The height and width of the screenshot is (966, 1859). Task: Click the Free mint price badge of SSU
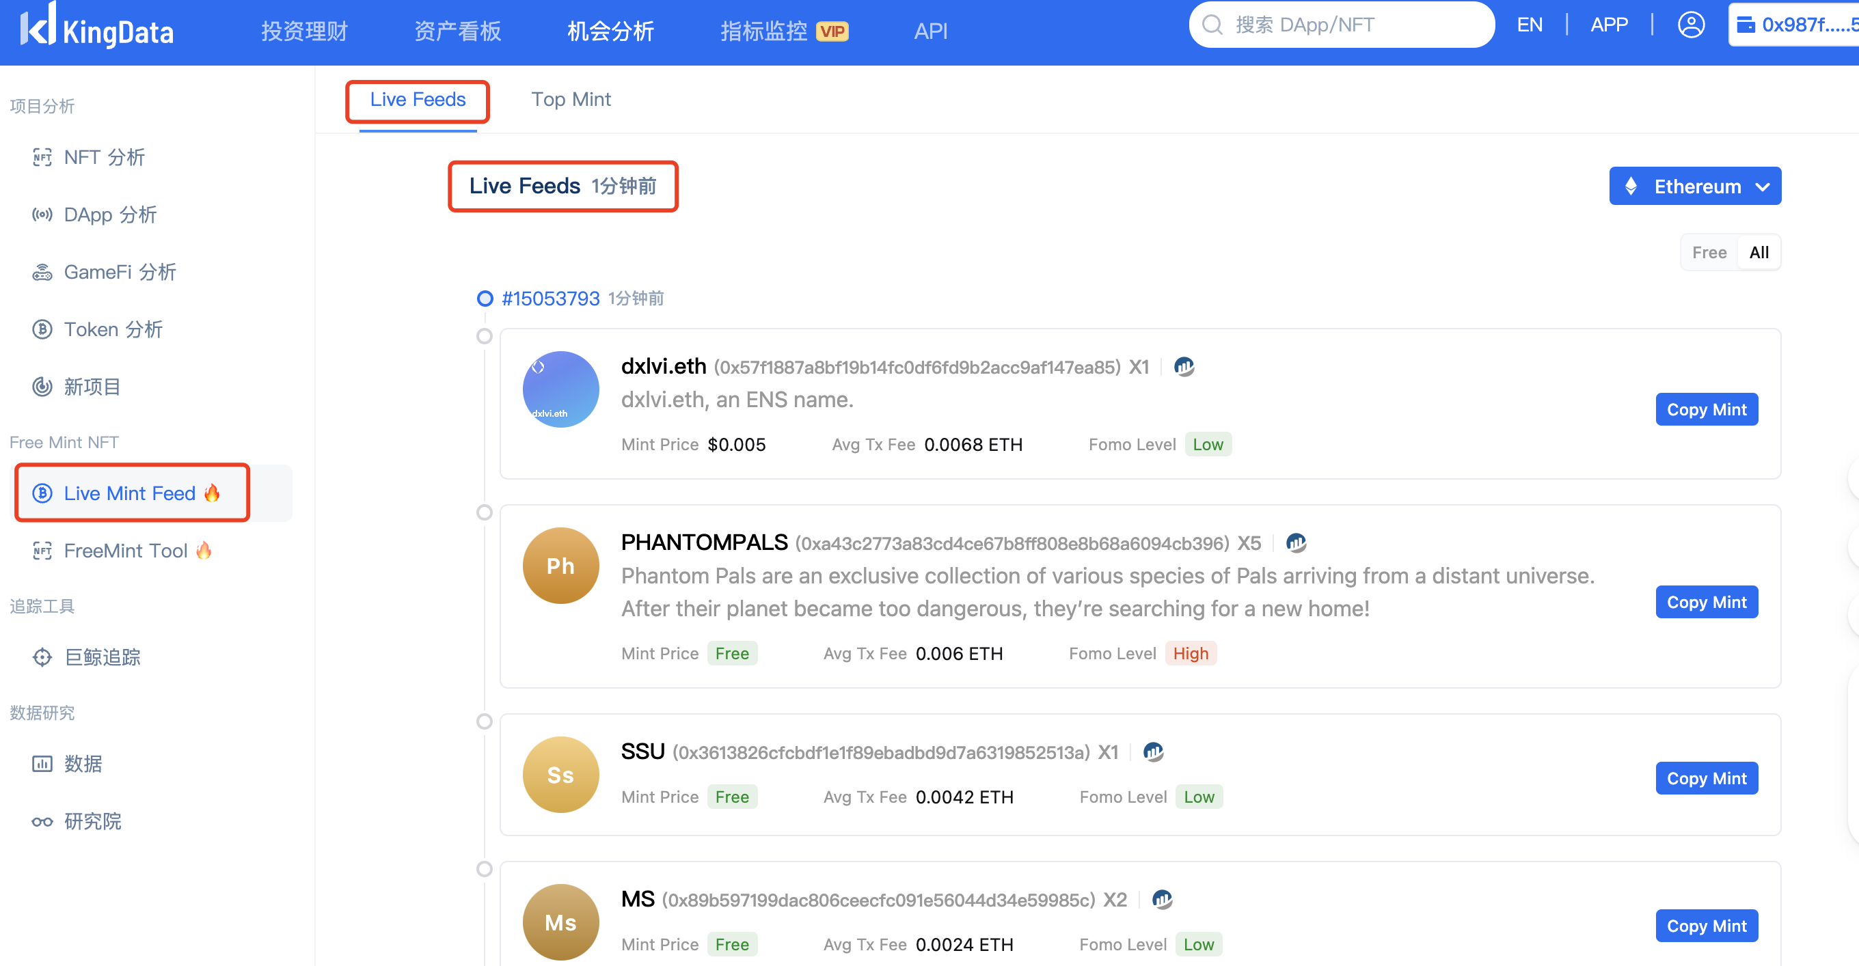point(732,797)
